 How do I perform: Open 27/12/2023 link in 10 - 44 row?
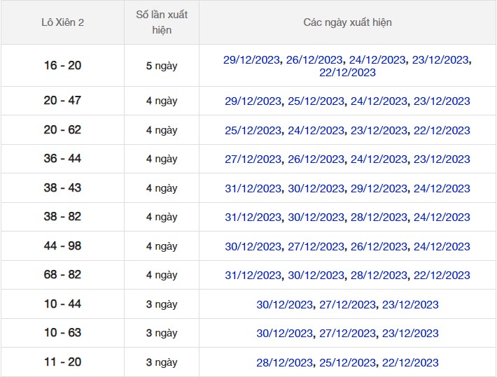pos(347,305)
